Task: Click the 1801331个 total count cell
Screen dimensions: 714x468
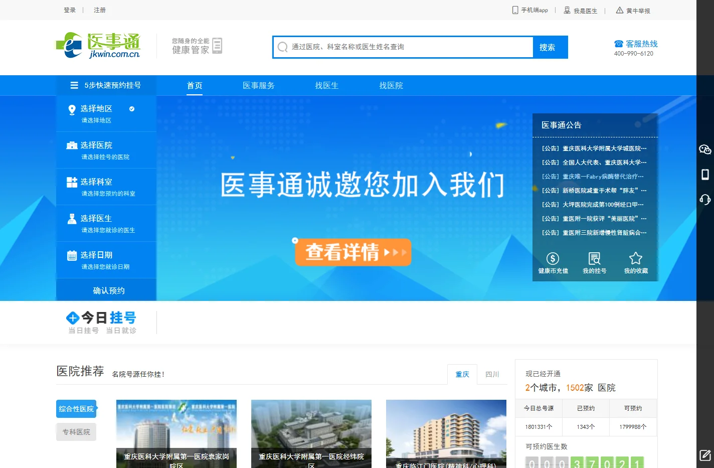Action: (539, 427)
